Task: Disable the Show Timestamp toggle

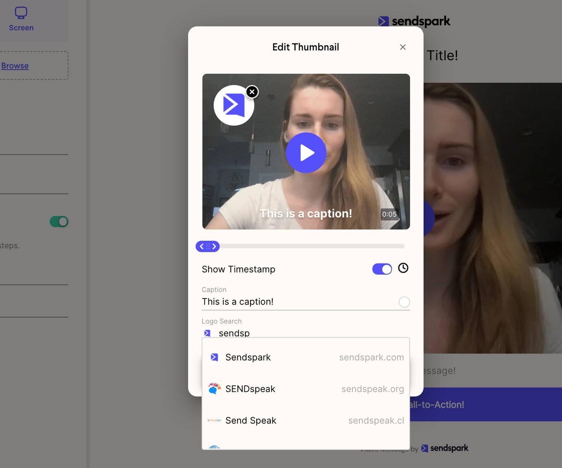Action: (382, 269)
